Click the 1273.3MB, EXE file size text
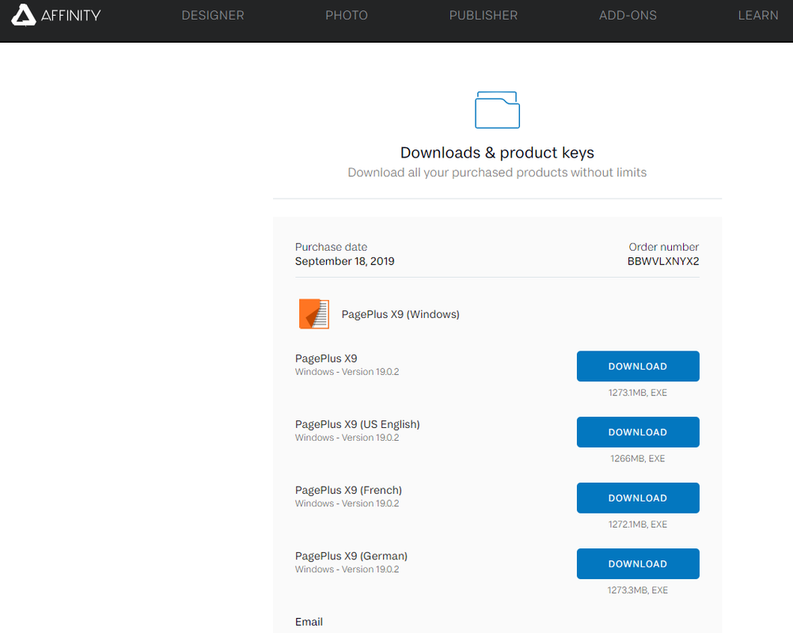The image size is (793, 633). (638, 590)
